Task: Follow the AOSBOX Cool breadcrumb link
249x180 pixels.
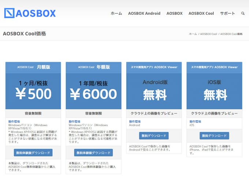Action: click(209, 34)
